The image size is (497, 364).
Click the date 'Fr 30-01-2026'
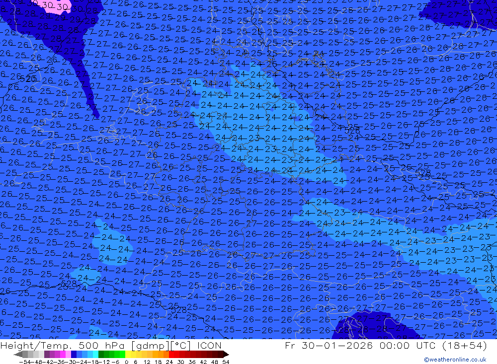[329, 345]
